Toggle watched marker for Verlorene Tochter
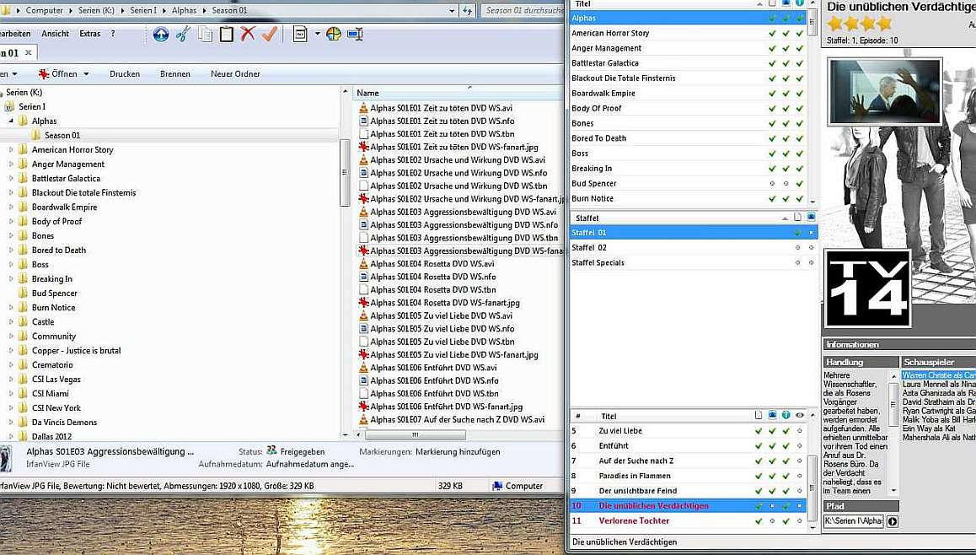976x555 pixels. pyautogui.click(x=800, y=520)
